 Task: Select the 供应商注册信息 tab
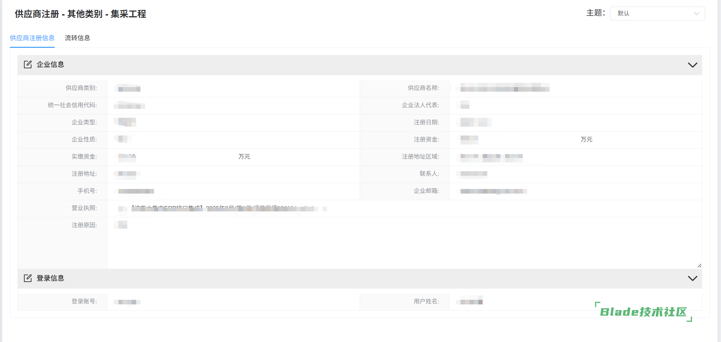[32, 38]
